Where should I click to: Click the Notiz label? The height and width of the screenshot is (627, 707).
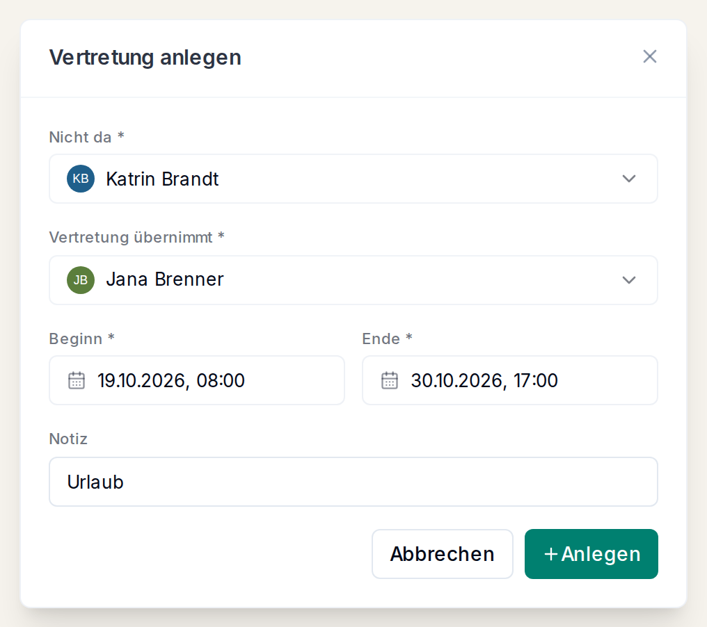click(68, 439)
